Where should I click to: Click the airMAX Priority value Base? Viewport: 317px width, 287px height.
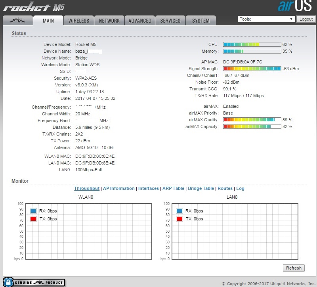coord(228,113)
